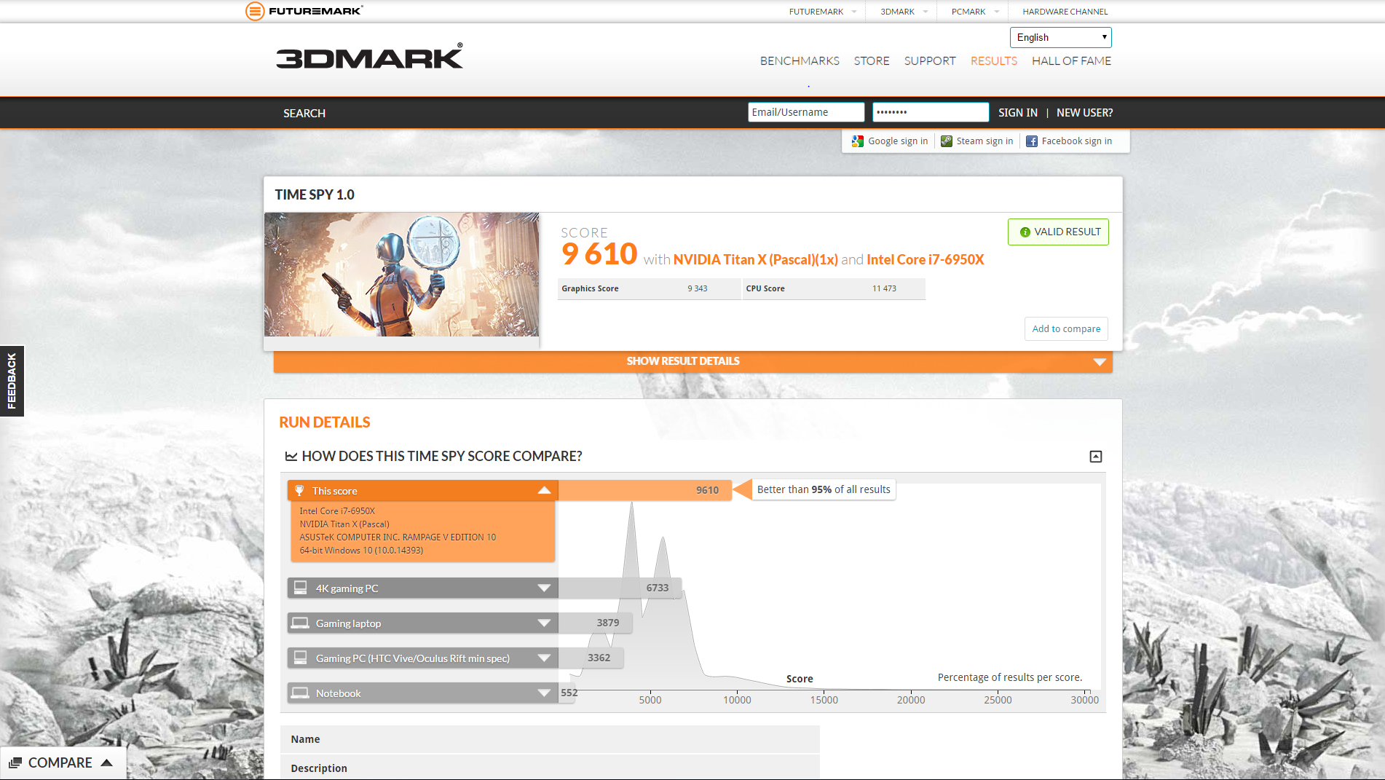Select the Results menu item
The width and height of the screenshot is (1385, 780).
(993, 61)
